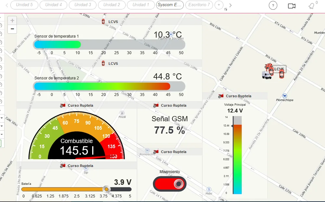Click motorcycle icon above Voltaje Principal

click(x=221, y=96)
